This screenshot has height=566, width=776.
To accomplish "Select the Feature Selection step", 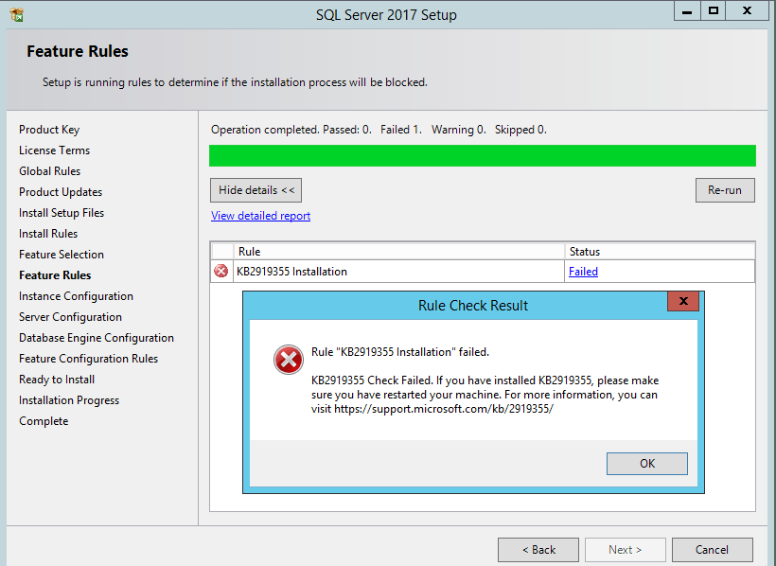I will click(62, 255).
